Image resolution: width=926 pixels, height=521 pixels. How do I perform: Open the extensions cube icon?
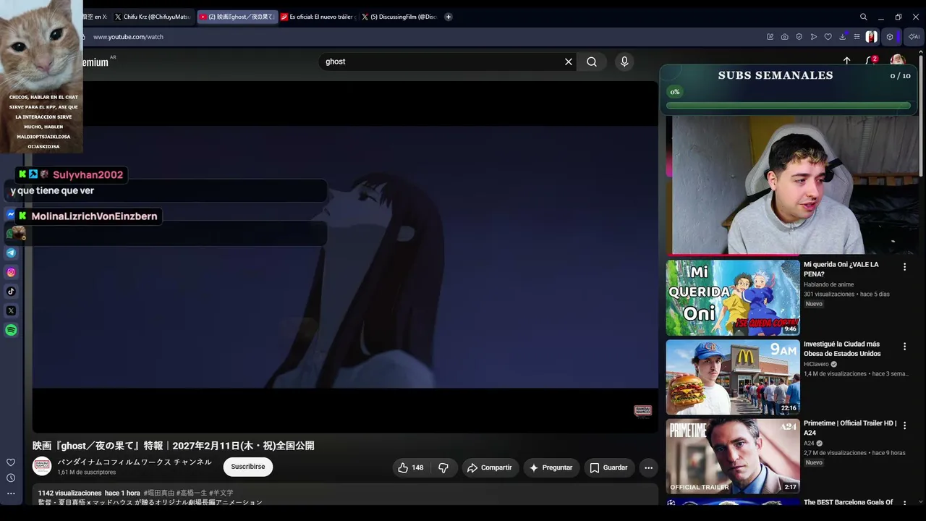[x=890, y=37]
